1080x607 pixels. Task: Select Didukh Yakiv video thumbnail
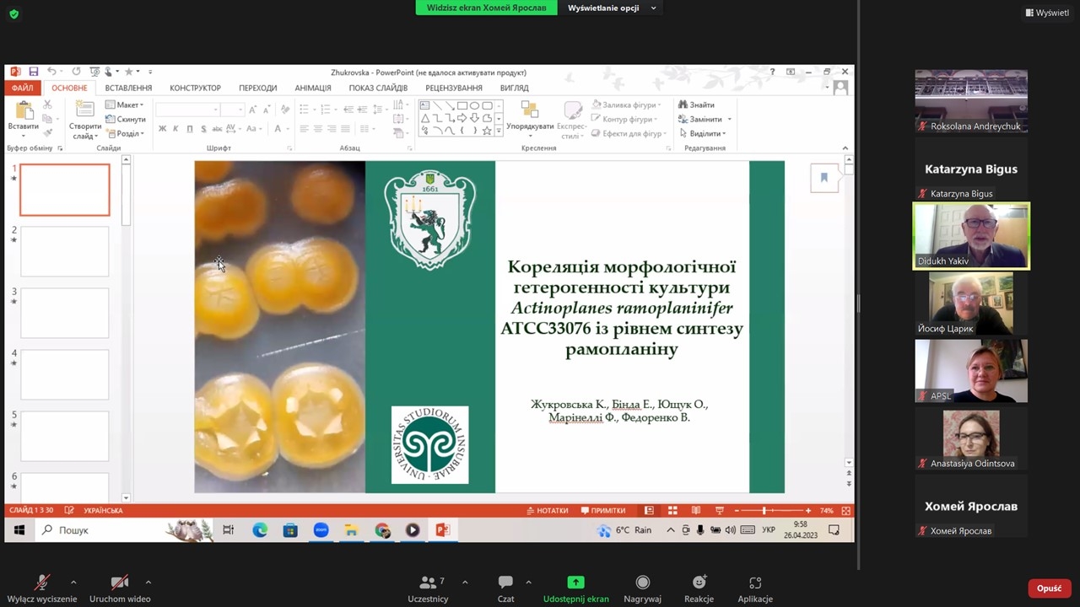point(971,235)
